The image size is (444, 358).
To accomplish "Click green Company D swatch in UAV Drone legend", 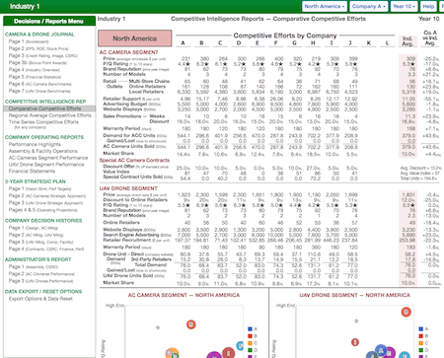I will point(420,350).
